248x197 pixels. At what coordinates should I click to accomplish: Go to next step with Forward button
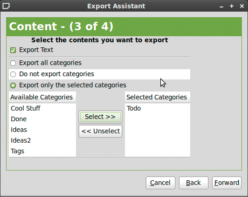coord(227,183)
